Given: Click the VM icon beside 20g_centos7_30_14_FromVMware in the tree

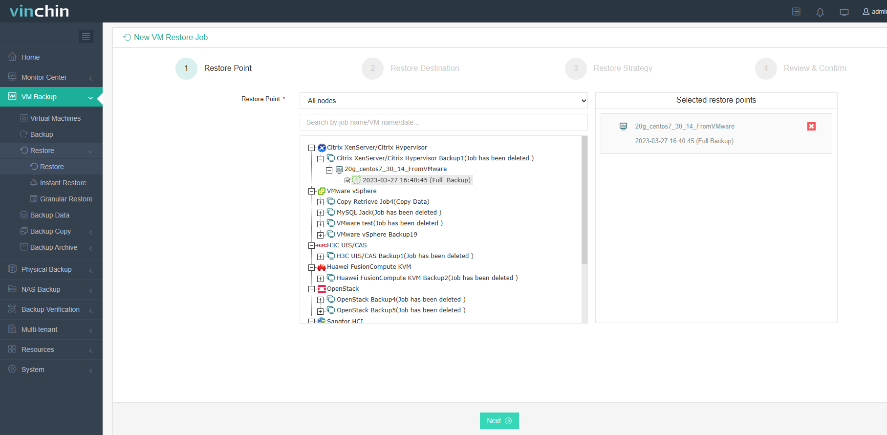Looking at the screenshot, I should coord(339,169).
